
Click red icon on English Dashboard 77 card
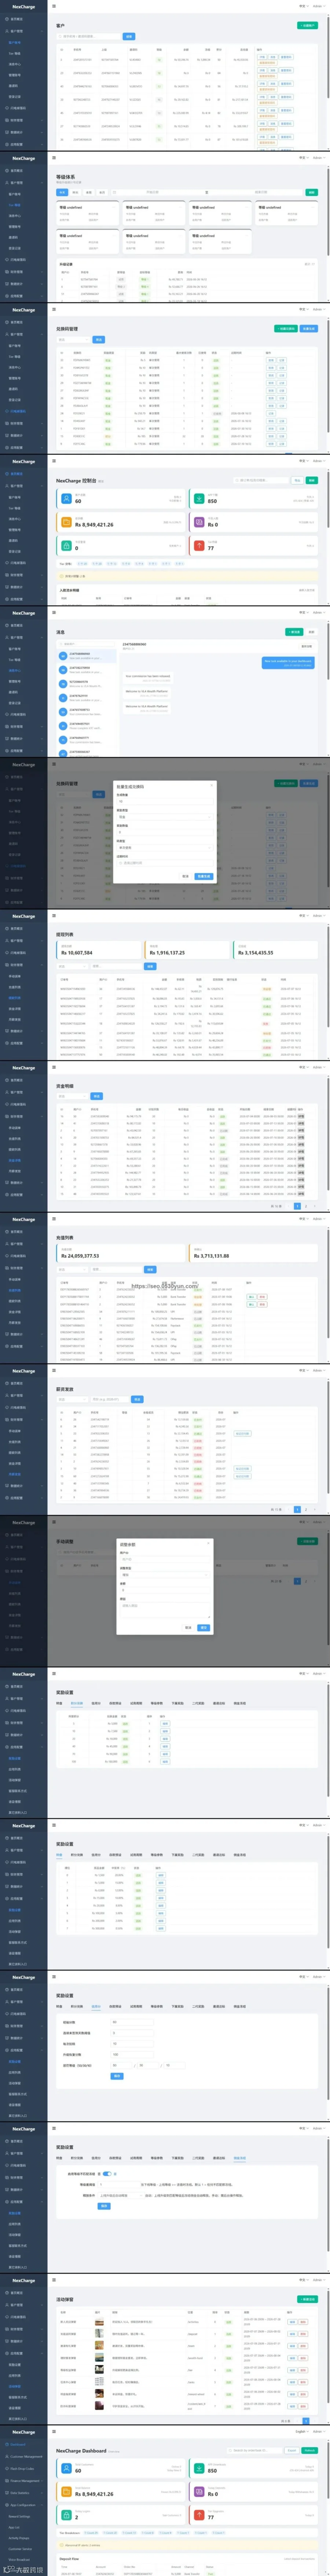[x=199, y=2515]
